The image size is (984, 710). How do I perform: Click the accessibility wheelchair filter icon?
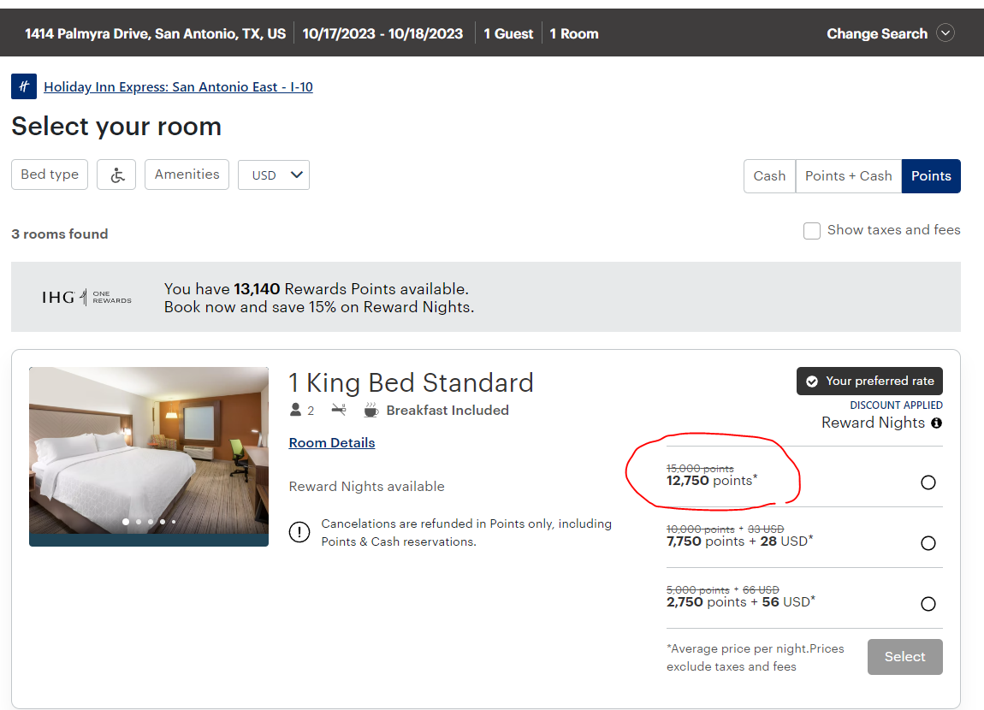pyautogui.click(x=116, y=175)
